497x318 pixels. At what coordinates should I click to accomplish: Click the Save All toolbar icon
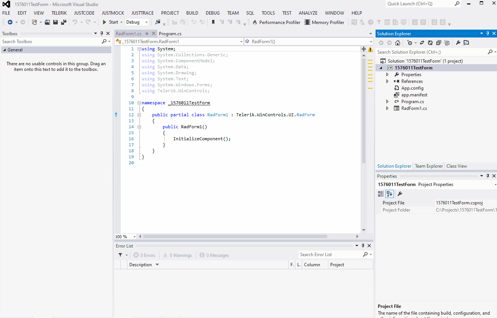click(x=64, y=22)
